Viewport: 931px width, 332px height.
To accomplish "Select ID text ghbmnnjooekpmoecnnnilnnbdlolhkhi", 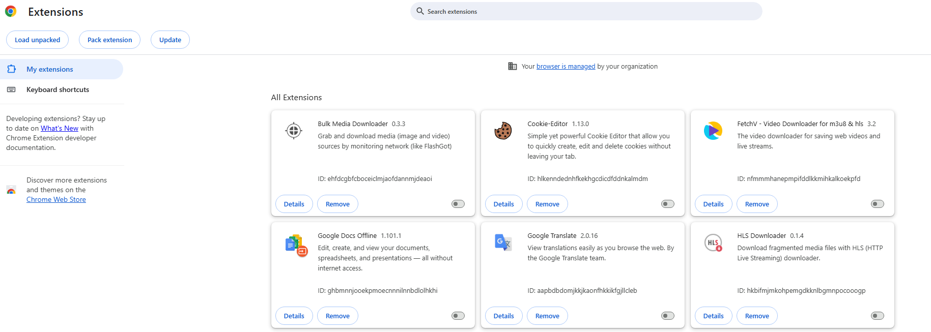I will click(382, 290).
